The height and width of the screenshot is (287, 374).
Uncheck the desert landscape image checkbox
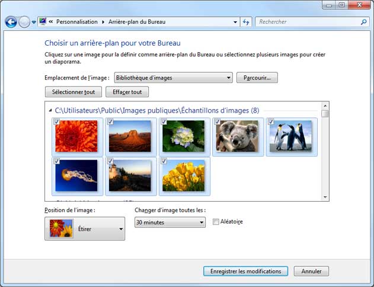110,122
